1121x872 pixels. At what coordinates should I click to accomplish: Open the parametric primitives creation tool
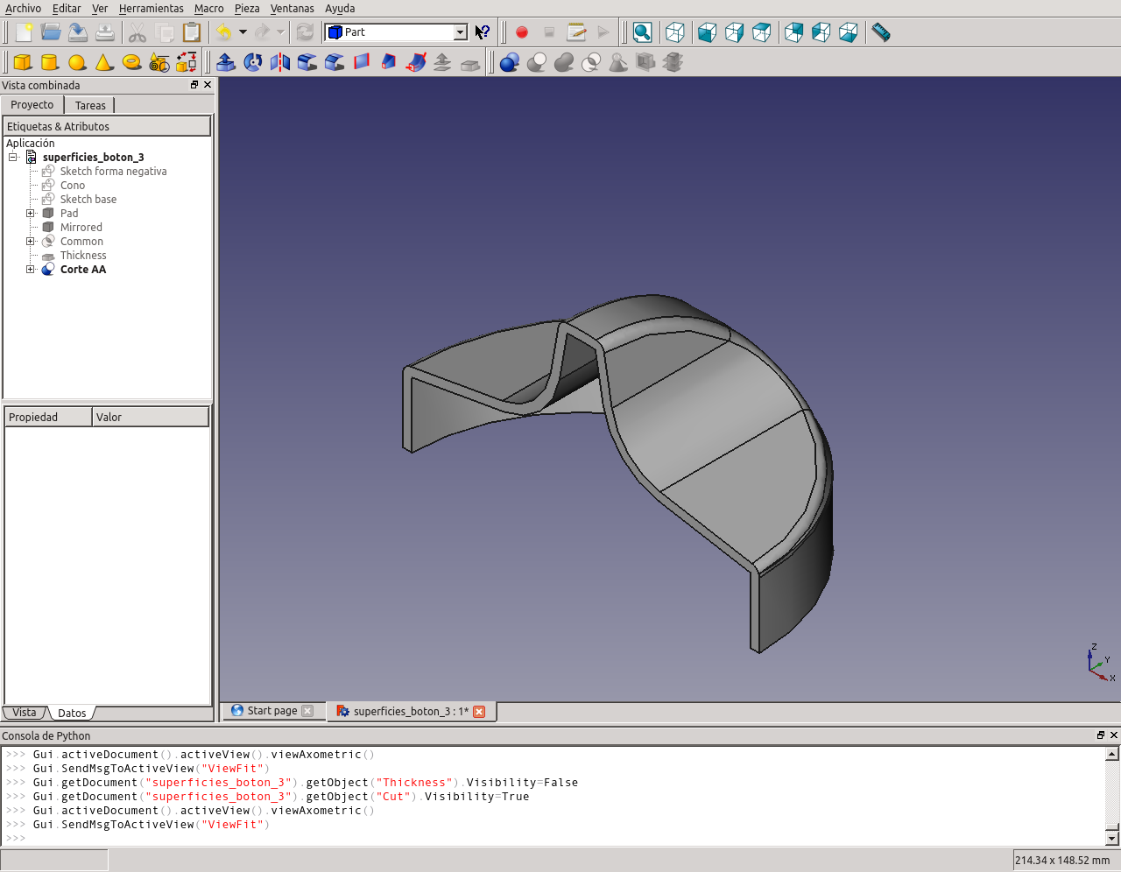point(159,62)
